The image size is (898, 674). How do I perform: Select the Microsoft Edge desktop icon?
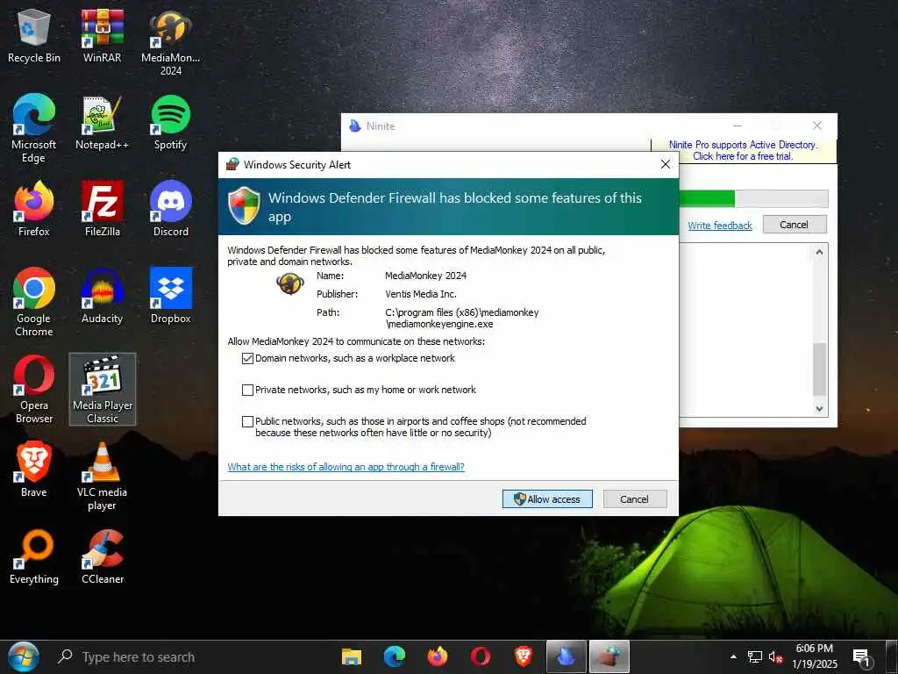coord(34,128)
